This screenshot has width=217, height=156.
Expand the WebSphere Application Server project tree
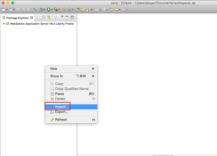click(4, 24)
